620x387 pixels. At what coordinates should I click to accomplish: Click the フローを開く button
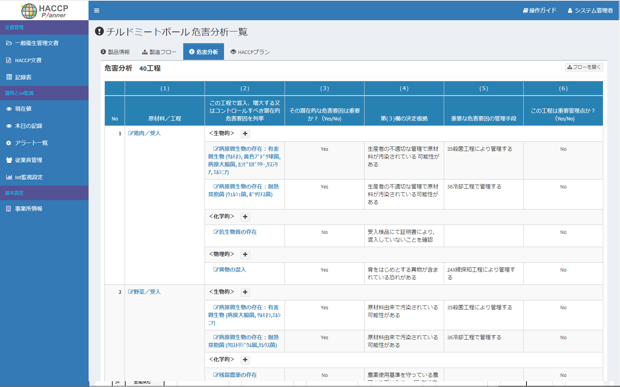pos(584,67)
